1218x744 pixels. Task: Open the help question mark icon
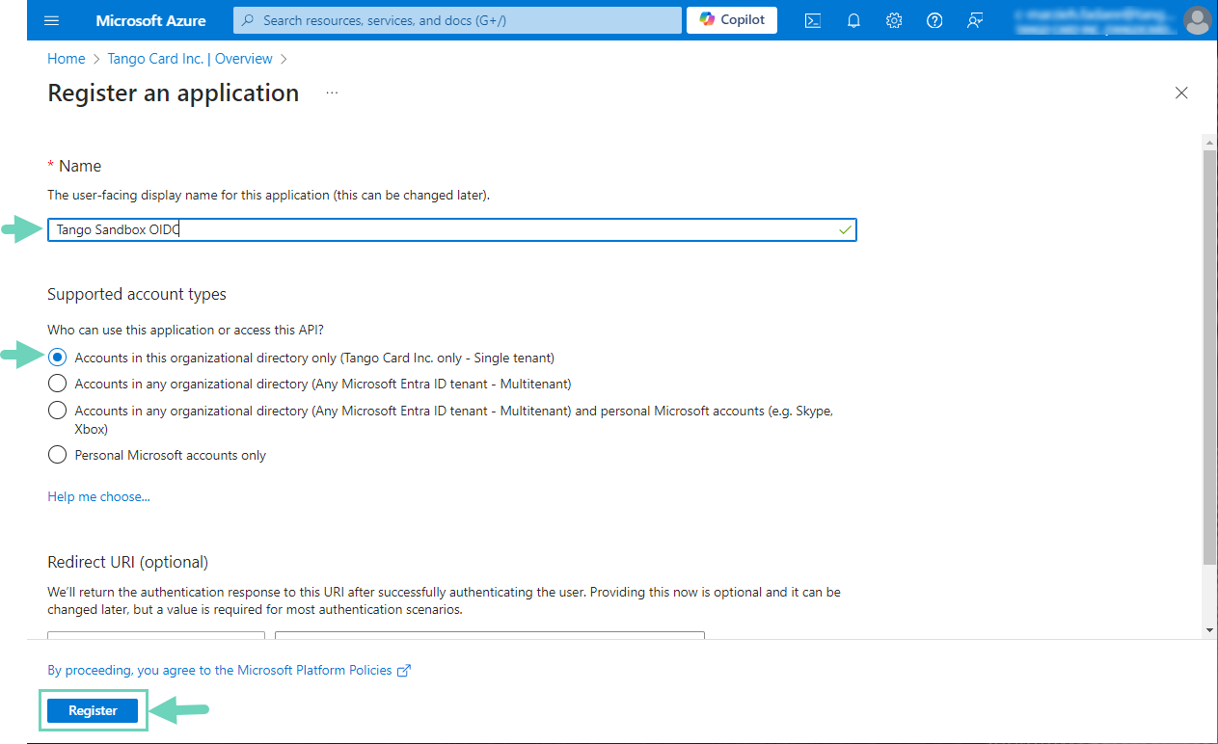click(934, 20)
